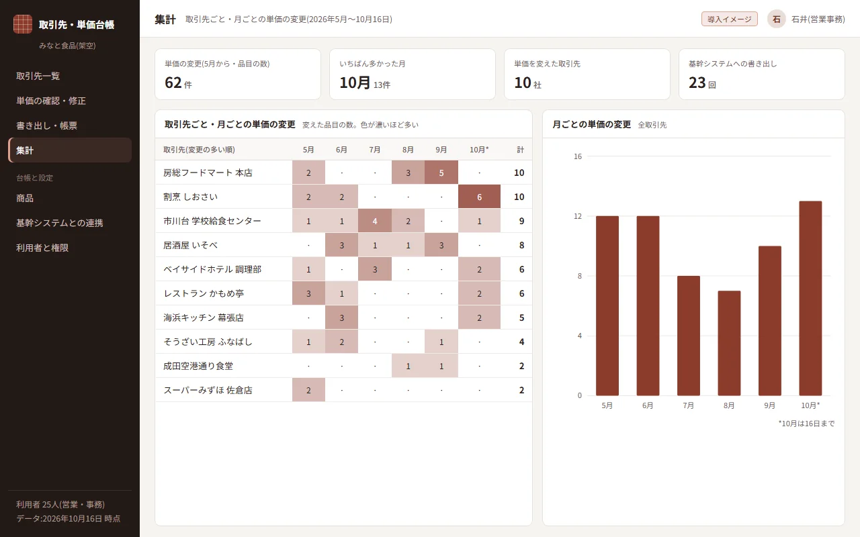Viewport: 860px width, 537px height.
Task: Click the 単価の変更 62件 summary card
Action: (x=238, y=74)
